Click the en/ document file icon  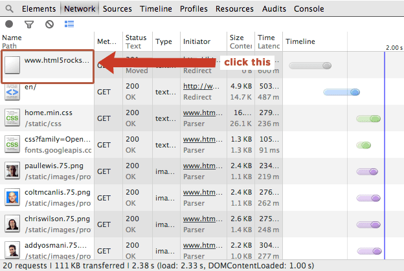pyautogui.click(x=13, y=92)
